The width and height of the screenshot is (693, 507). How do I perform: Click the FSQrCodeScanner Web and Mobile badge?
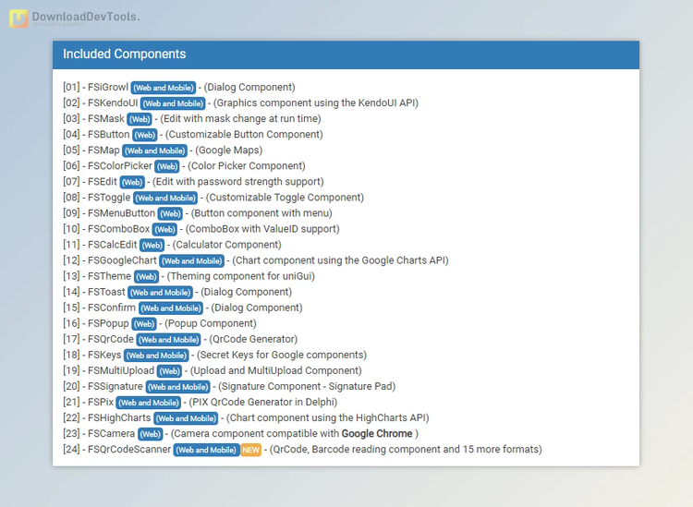pyautogui.click(x=206, y=450)
